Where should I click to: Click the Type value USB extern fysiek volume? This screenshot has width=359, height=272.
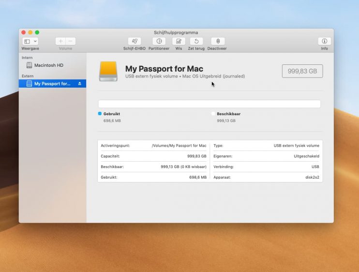pyautogui.click(x=297, y=146)
